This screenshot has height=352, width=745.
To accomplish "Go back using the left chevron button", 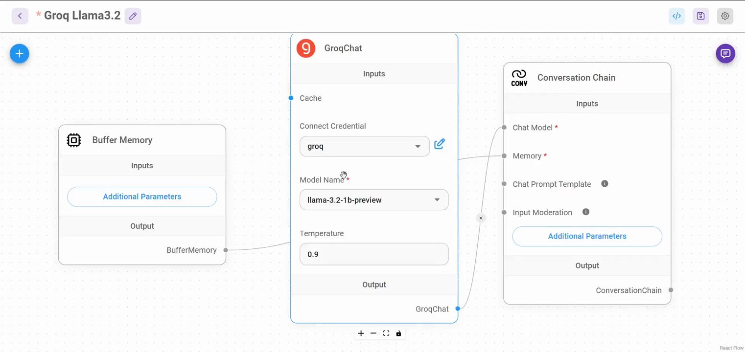I will (x=20, y=16).
